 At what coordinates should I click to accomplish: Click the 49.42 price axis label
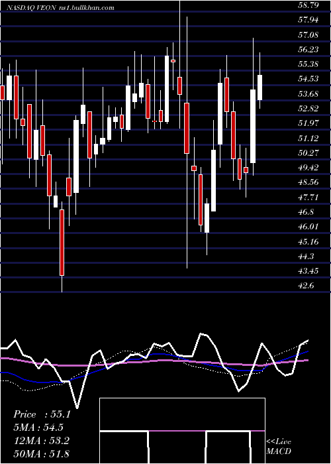click(308, 168)
